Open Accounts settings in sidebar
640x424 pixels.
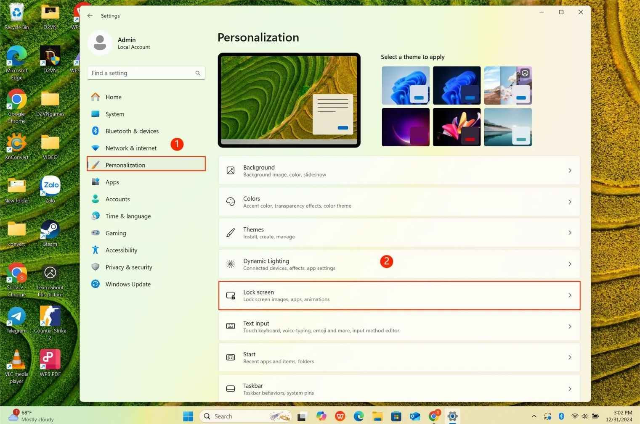coord(117,199)
